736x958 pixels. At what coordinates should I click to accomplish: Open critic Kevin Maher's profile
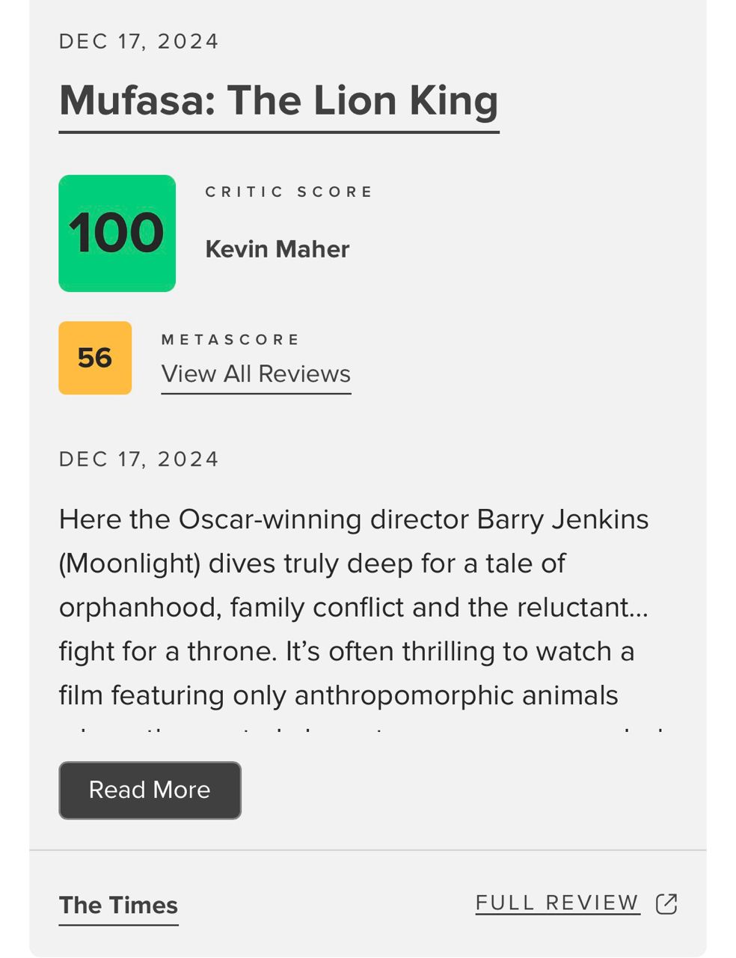tap(277, 249)
